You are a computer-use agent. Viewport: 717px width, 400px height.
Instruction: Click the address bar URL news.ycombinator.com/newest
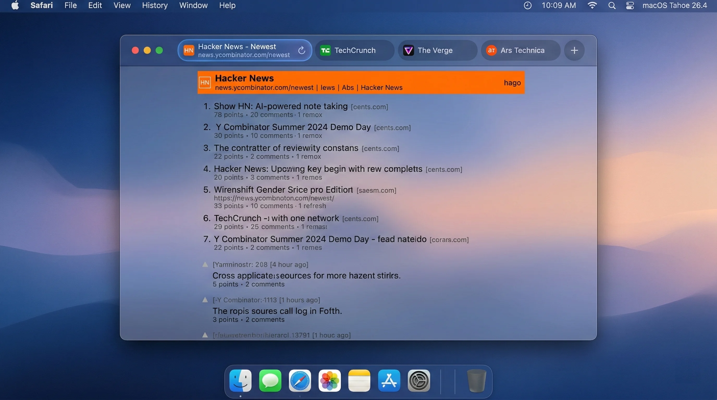pos(244,55)
